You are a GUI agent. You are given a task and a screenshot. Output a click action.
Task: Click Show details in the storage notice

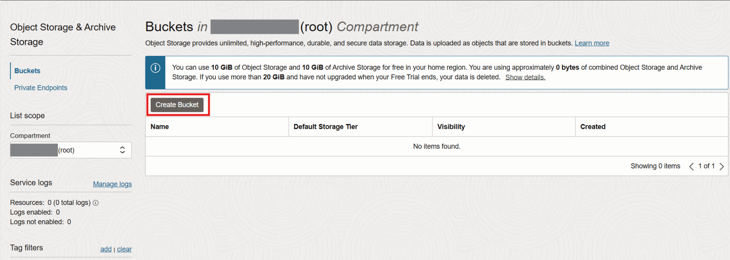[525, 77]
